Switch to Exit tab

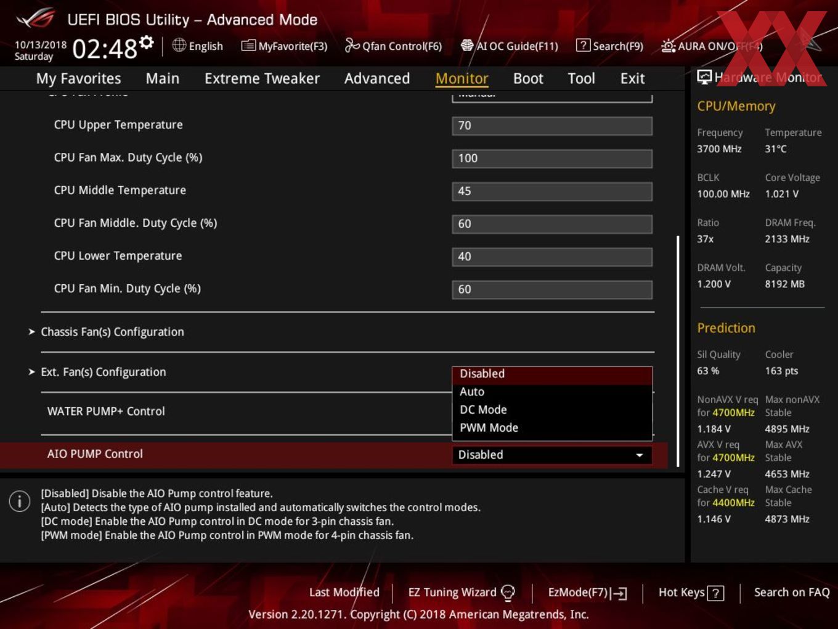[x=632, y=78]
